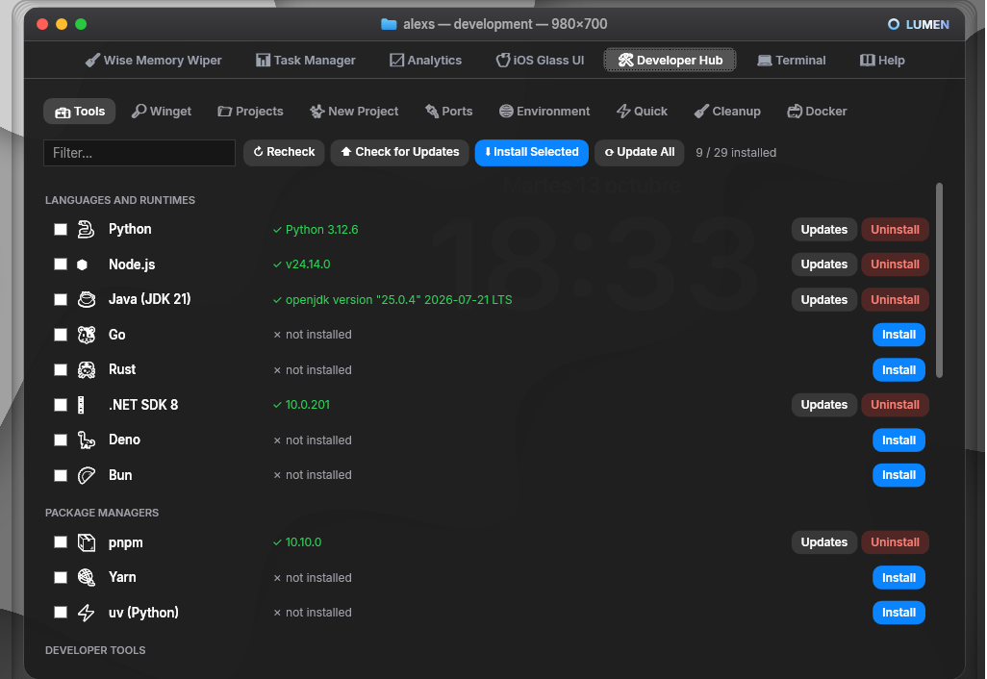Mark the Bun checkbox
The height and width of the screenshot is (679, 987).
click(61, 475)
